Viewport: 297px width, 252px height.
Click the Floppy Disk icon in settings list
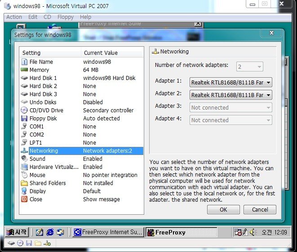[24, 118]
